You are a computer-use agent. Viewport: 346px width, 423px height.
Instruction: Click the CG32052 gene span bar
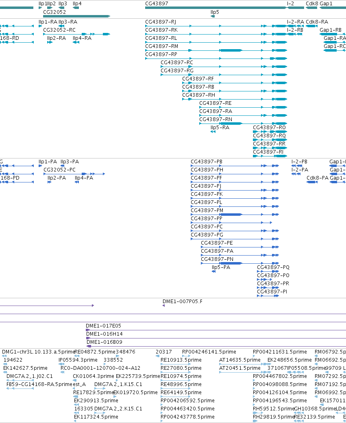[x=77, y=16]
